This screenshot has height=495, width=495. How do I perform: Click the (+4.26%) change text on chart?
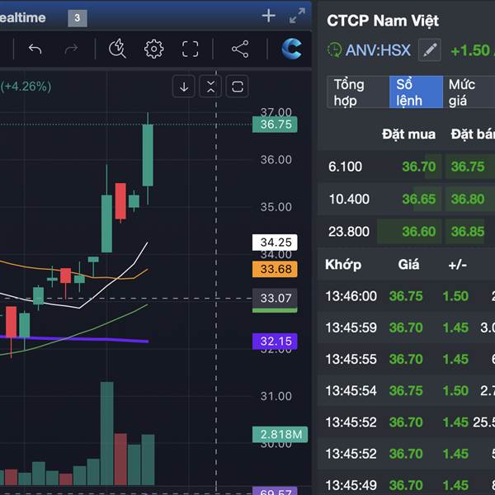click(x=26, y=87)
